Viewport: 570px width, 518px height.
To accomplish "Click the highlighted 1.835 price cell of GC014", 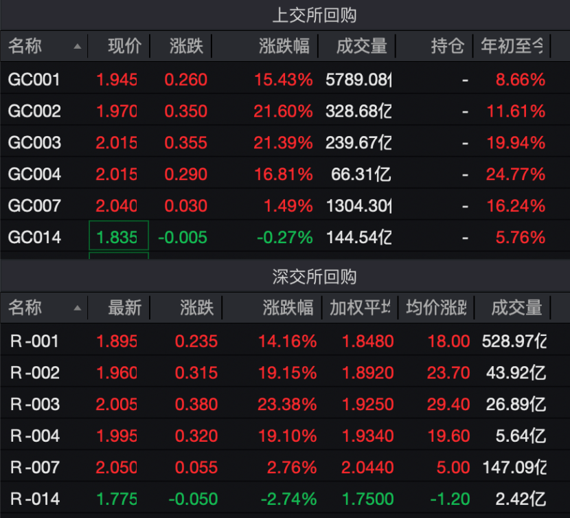I will [x=118, y=237].
